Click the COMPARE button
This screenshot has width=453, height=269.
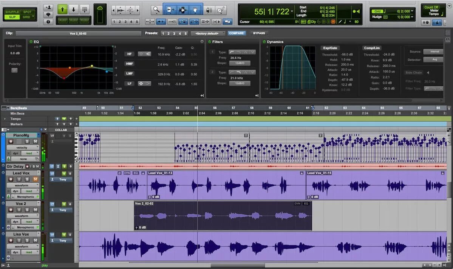click(236, 33)
